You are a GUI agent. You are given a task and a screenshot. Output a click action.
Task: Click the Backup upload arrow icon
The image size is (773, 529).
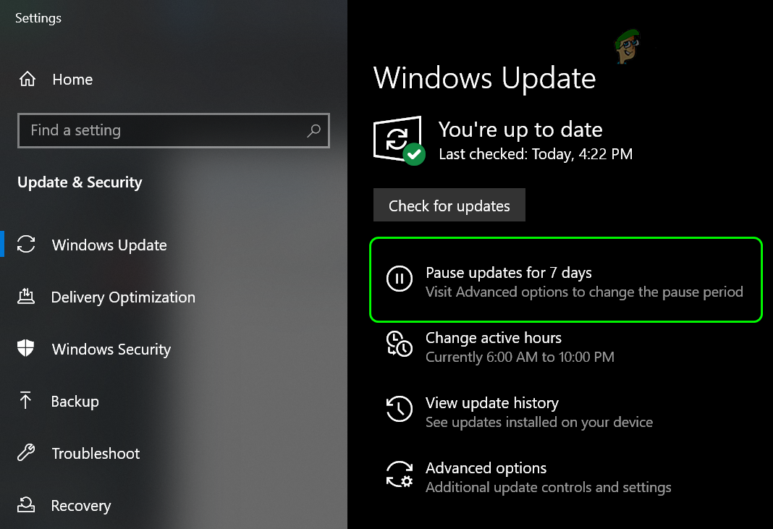pos(25,400)
